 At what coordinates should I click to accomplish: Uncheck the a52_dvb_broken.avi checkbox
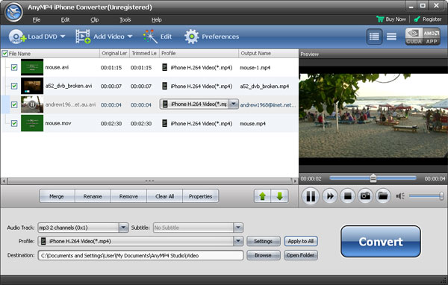14,86
